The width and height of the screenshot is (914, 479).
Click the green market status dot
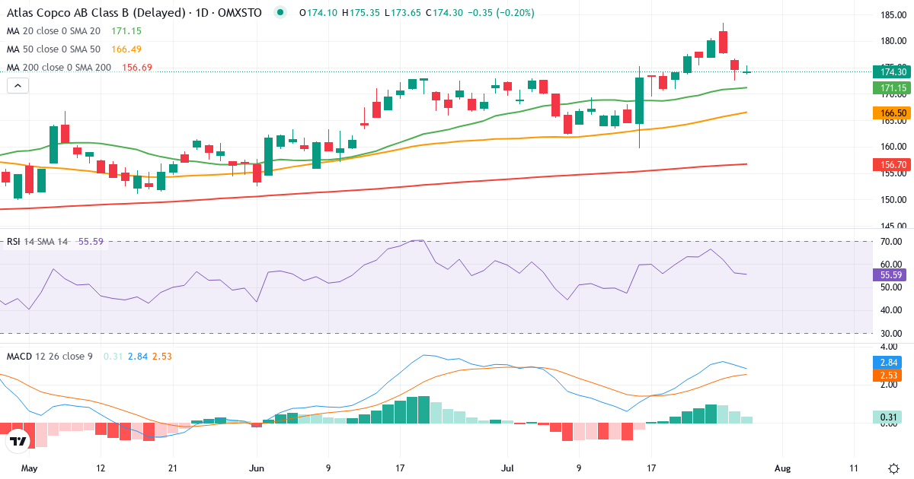coord(281,13)
